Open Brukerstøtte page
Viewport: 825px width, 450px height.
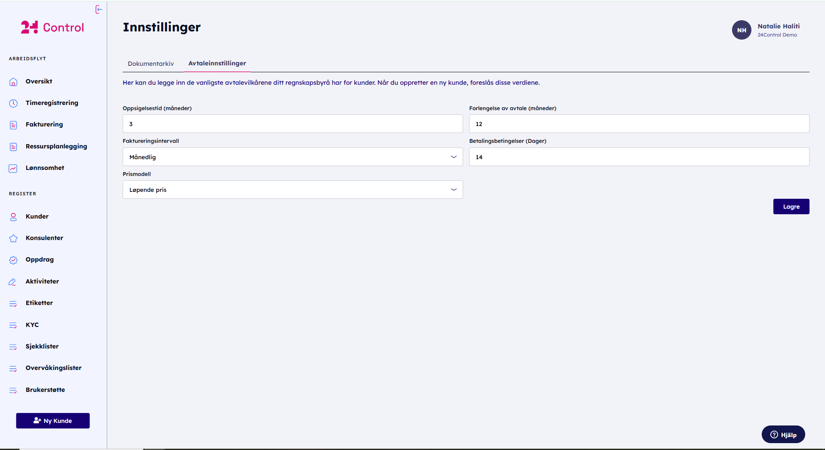coord(45,390)
